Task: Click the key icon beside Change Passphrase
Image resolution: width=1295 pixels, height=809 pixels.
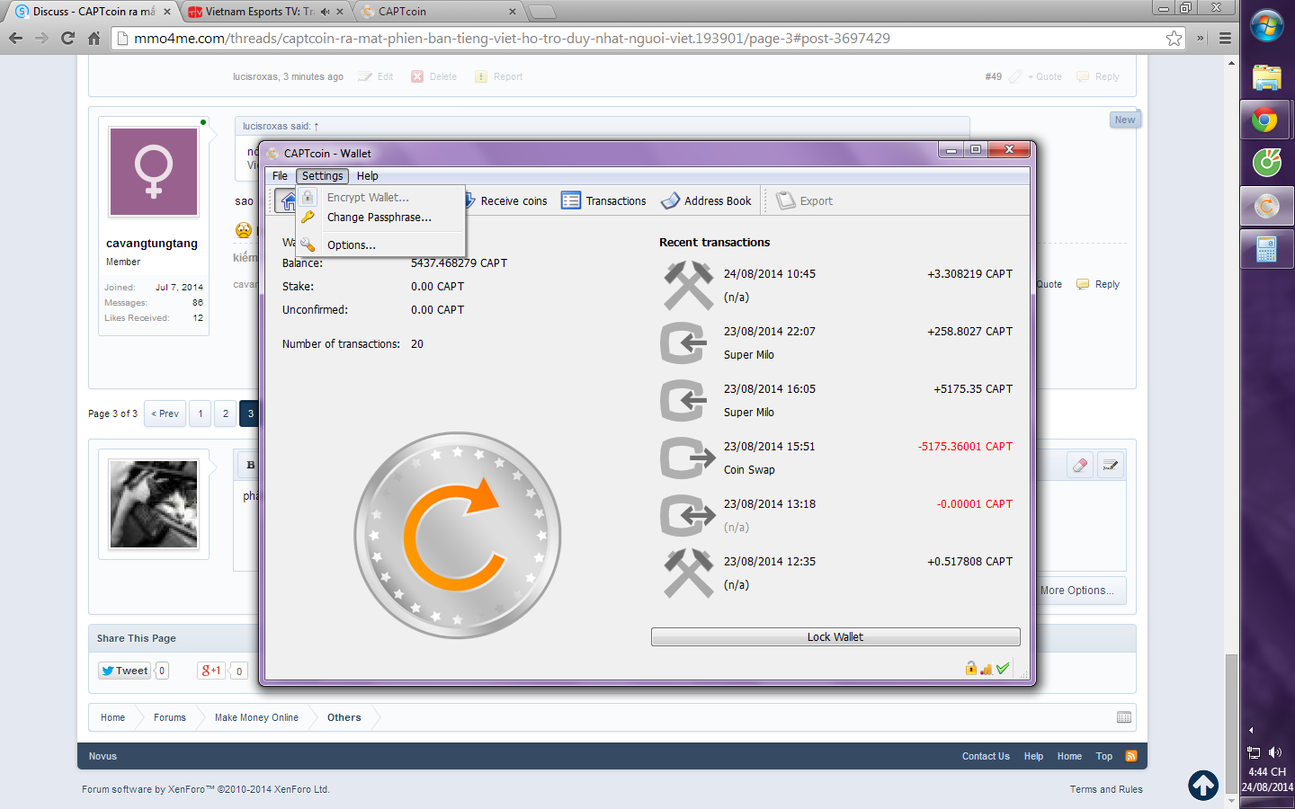Action: click(x=308, y=217)
